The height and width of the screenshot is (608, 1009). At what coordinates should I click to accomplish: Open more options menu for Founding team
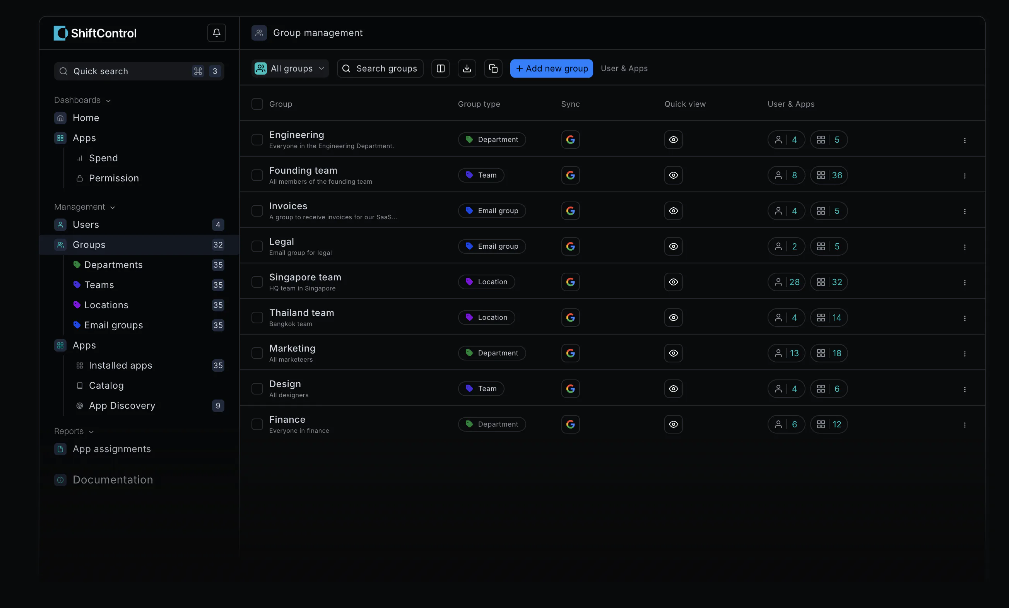[x=965, y=176]
